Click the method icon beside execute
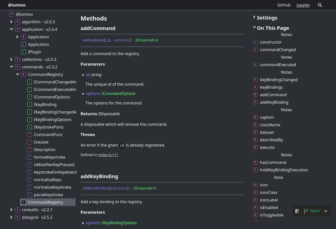This screenshot has width=336, height=229. [255, 147]
